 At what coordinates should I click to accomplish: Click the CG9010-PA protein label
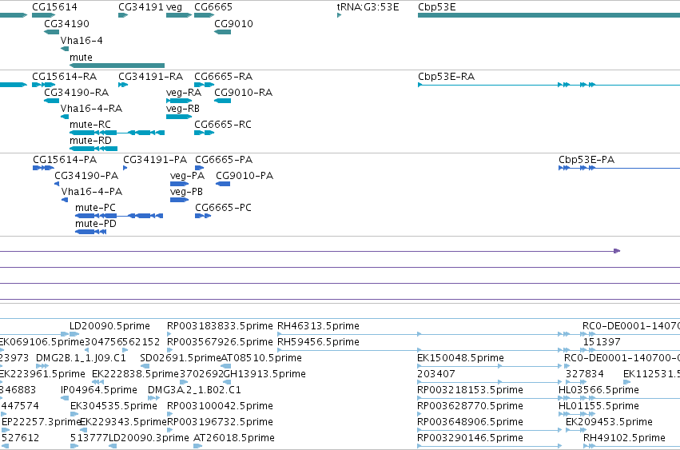(245, 176)
